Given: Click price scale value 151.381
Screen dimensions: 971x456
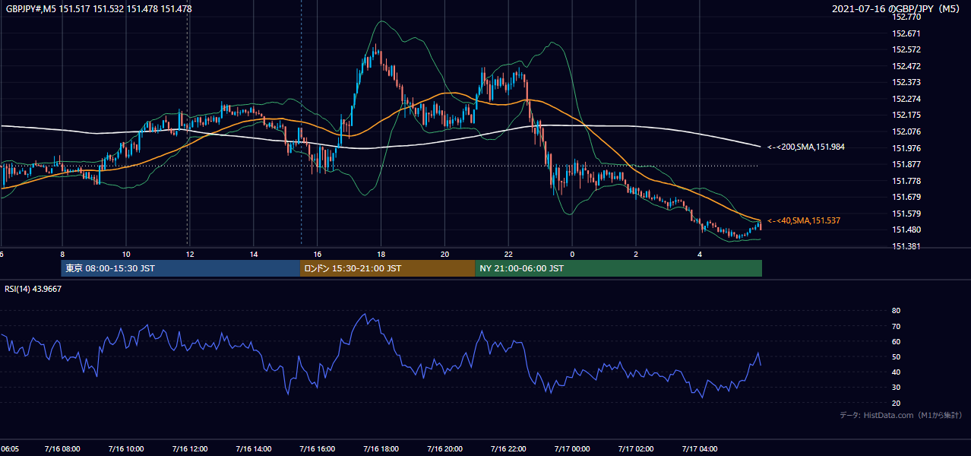Looking at the screenshot, I should (x=906, y=246).
